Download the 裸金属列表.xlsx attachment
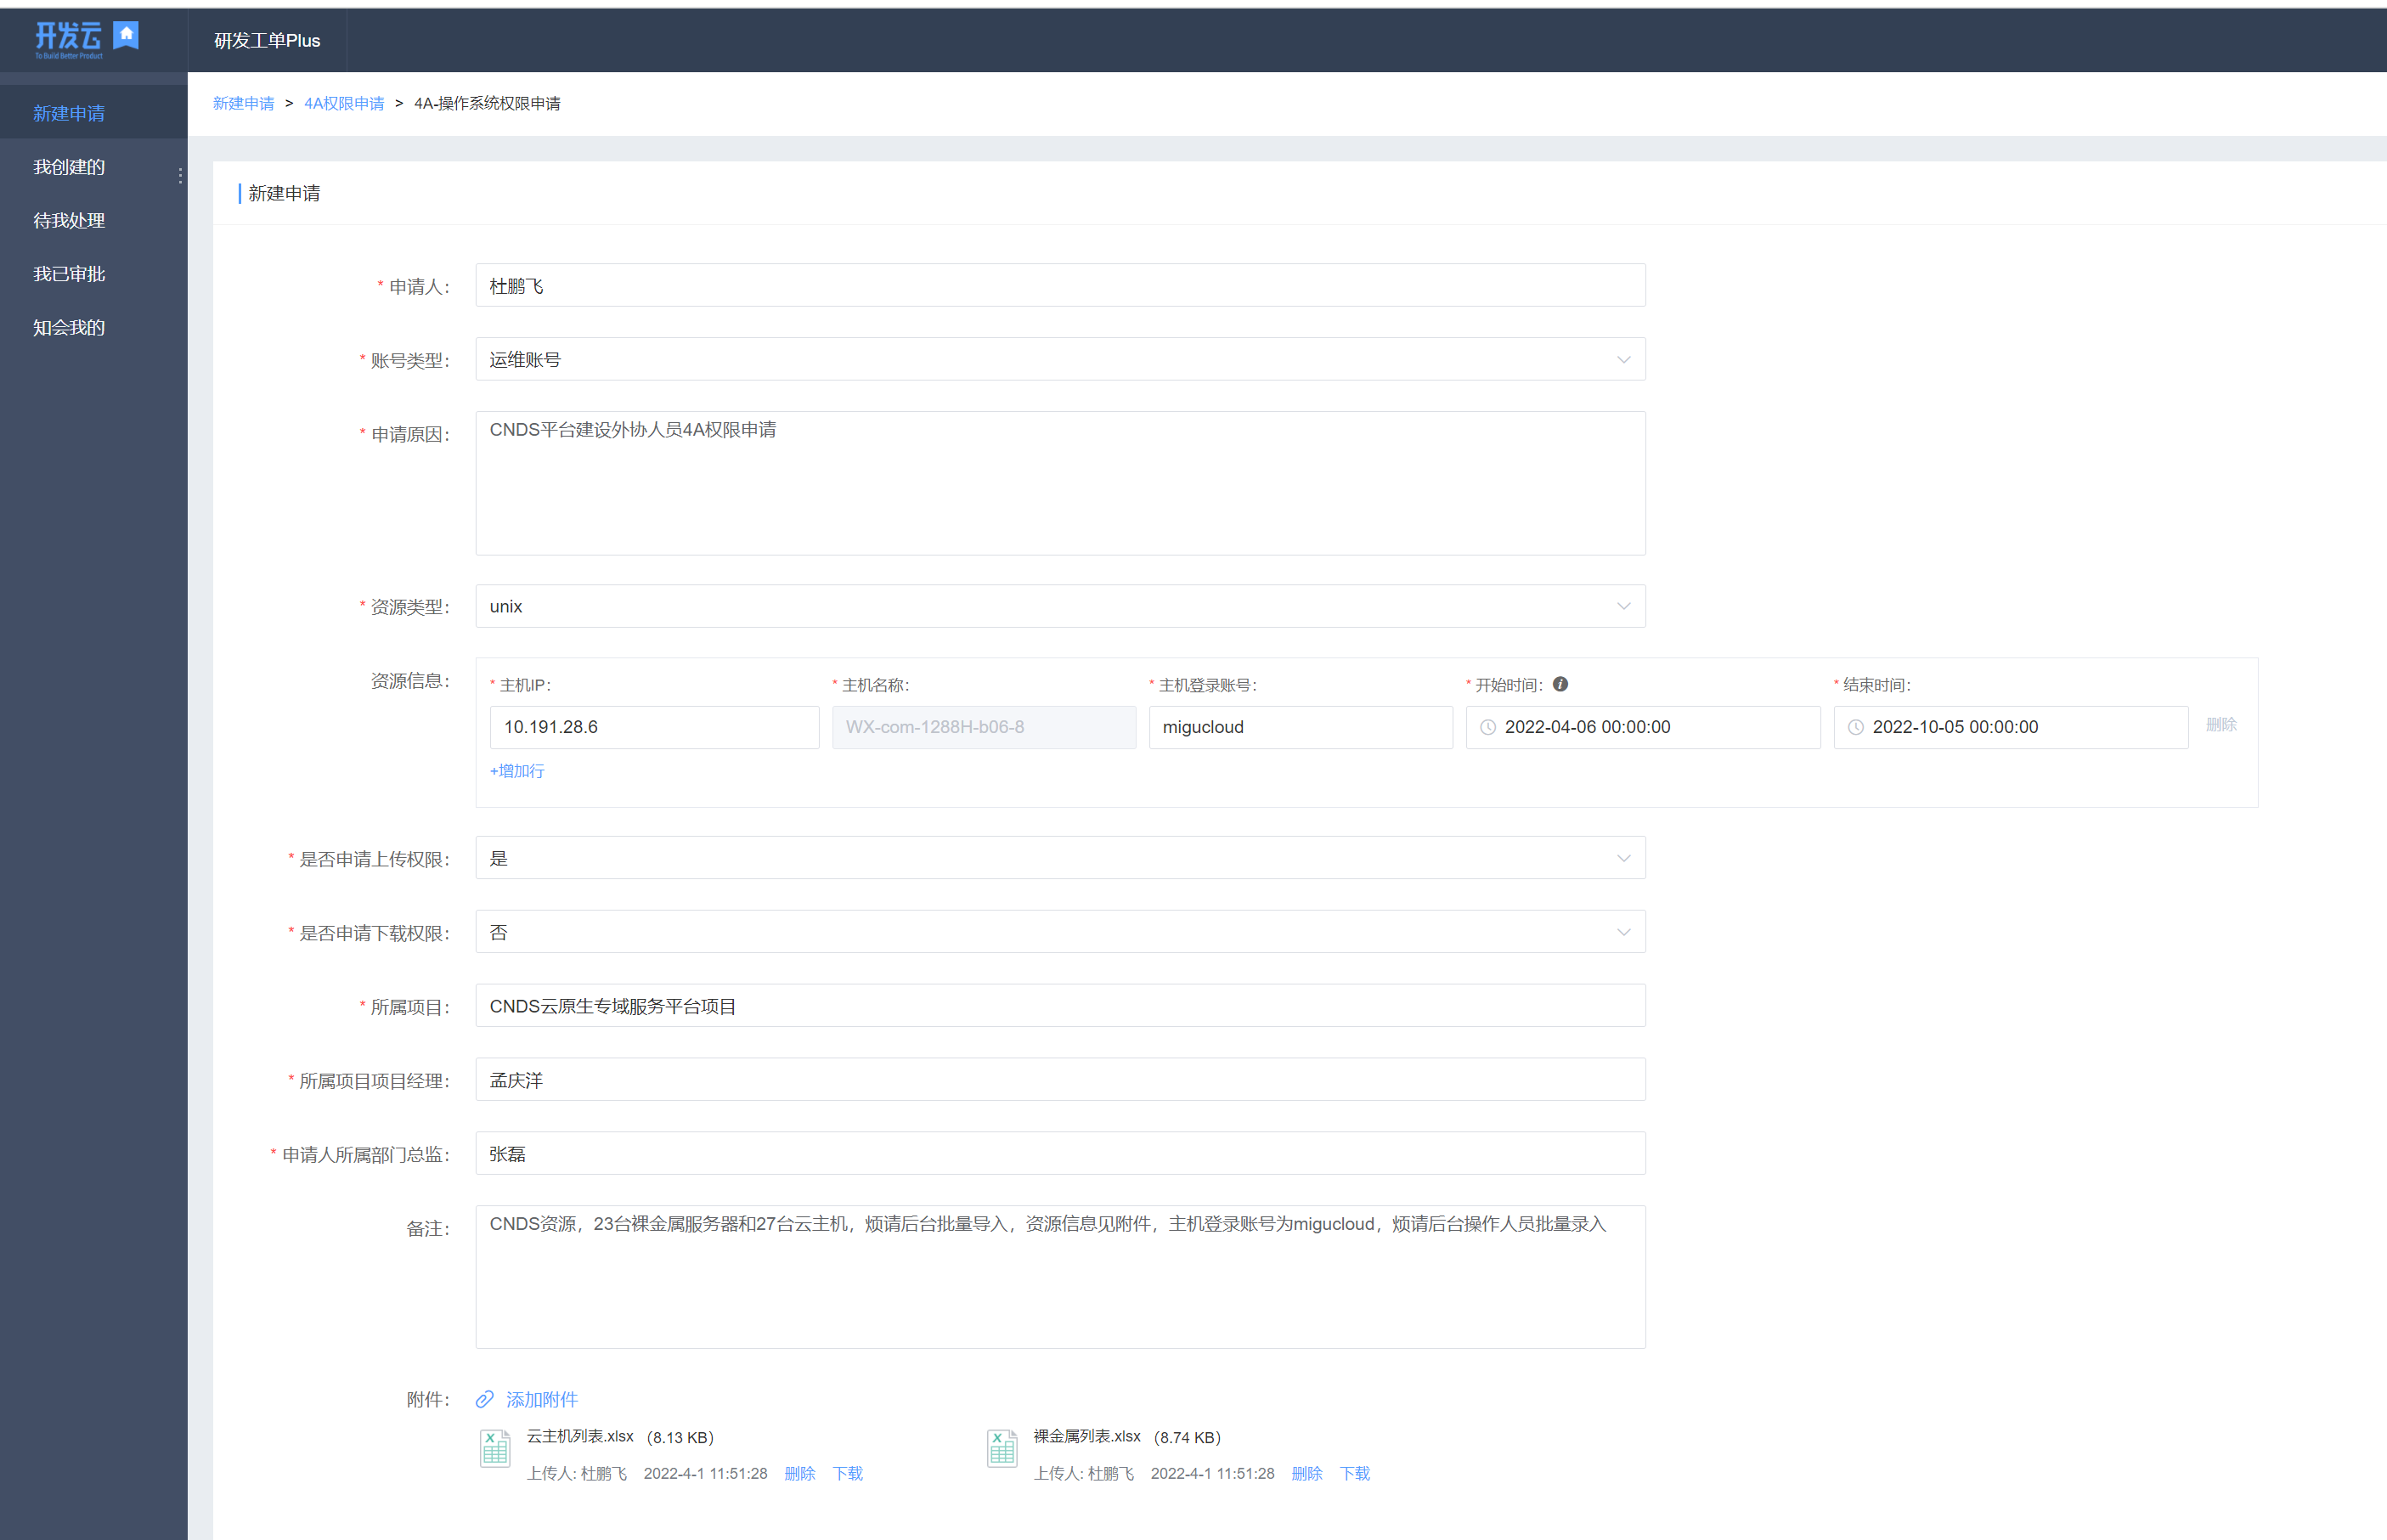2387x1540 pixels. [x=1354, y=1473]
